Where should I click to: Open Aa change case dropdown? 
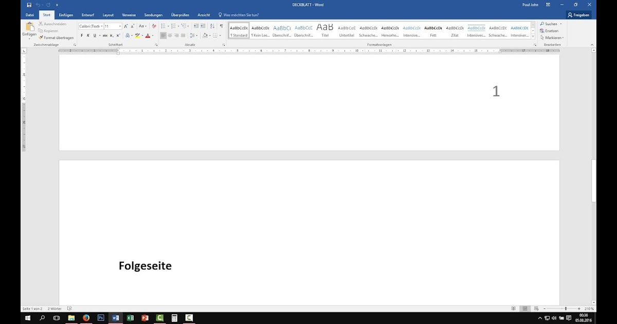point(142,26)
